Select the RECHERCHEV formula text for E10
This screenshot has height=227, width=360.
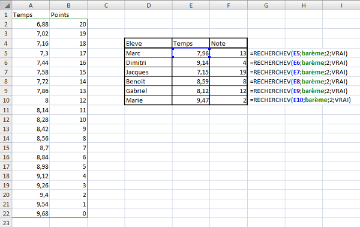coord(301,100)
